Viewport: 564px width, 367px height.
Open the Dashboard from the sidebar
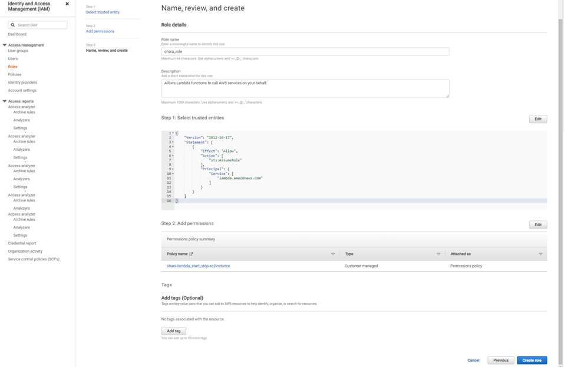click(17, 34)
